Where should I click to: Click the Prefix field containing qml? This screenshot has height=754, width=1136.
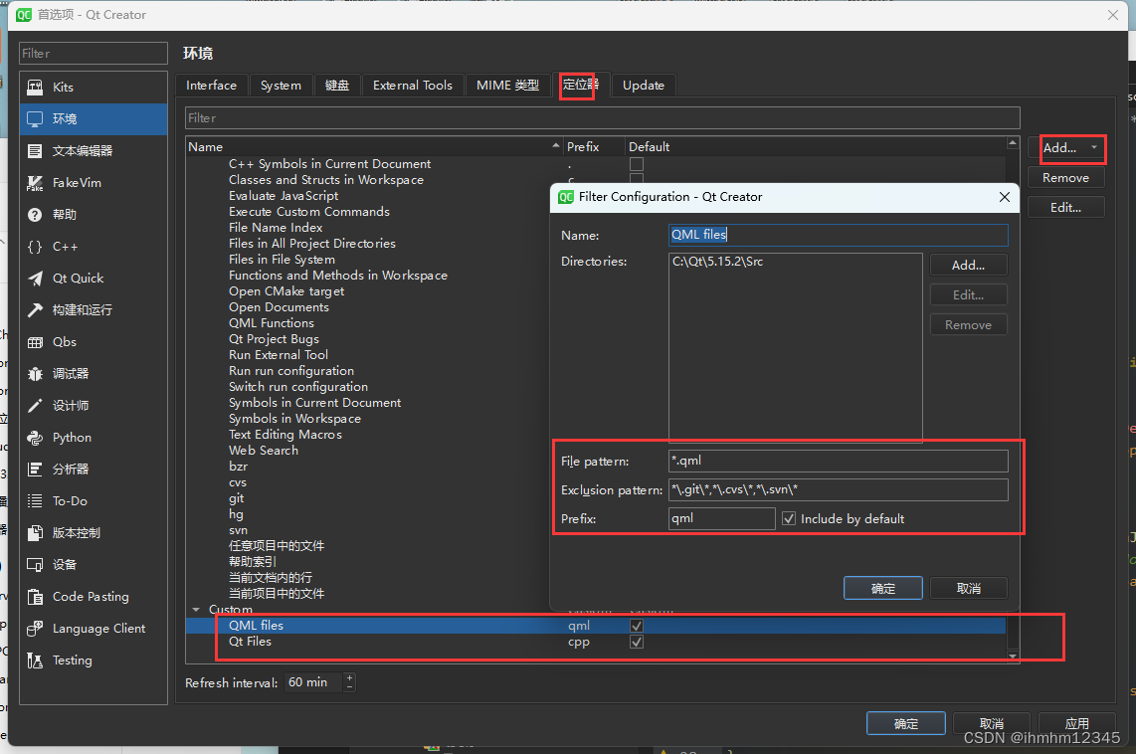[721, 518]
